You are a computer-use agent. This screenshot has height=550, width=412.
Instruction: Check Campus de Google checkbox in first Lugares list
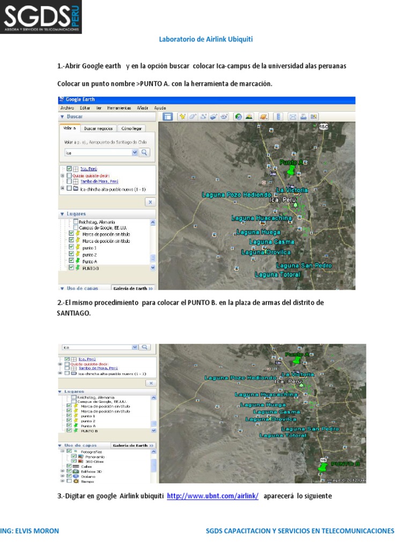75,227
